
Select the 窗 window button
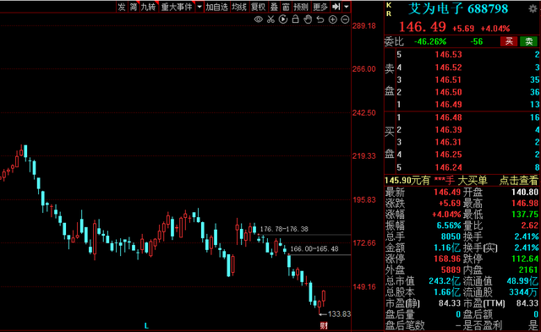(286, 7)
